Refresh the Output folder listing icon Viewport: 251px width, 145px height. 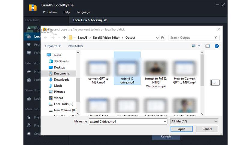click(x=162, y=38)
